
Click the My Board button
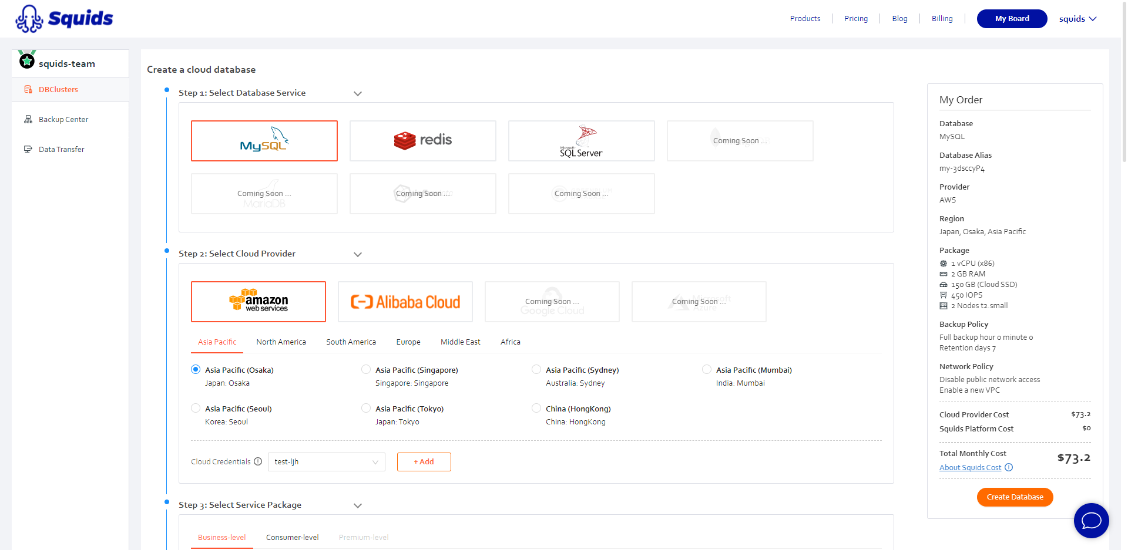point(1012,19)
